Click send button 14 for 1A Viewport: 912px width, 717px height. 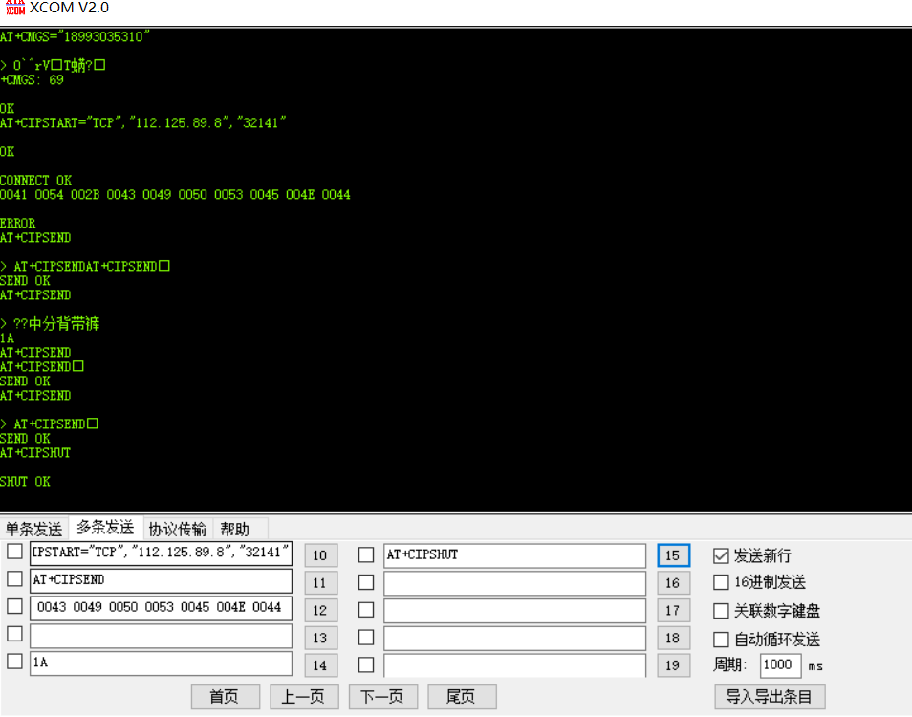click(x=320, y=665)
